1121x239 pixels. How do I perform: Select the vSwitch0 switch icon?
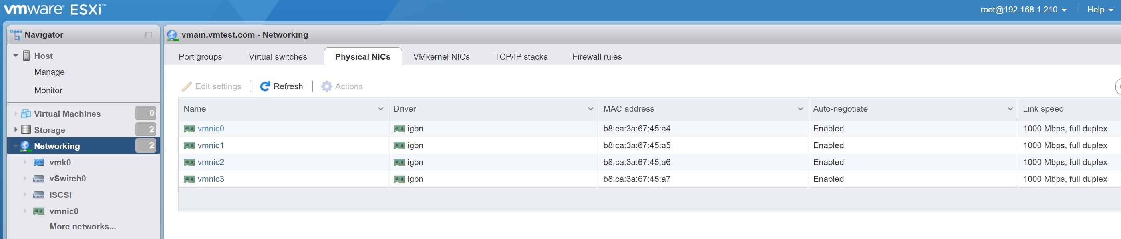39,179
